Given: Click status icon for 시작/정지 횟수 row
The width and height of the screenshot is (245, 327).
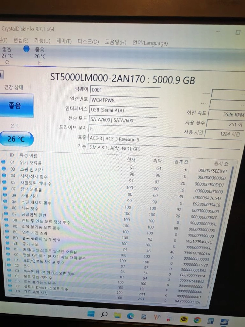Looking at the screenshot, I should coord(4,175).
